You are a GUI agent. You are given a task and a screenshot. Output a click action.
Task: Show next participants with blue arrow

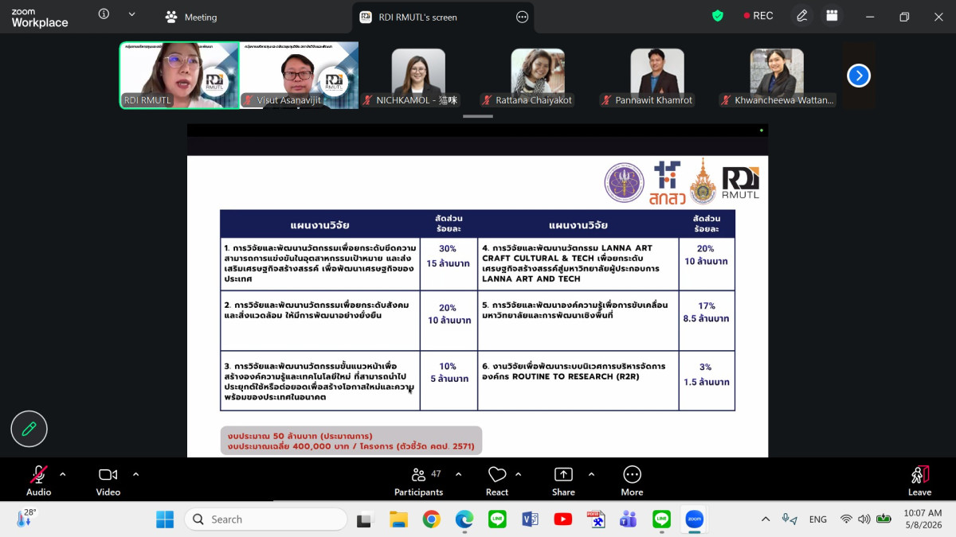[858, 76]
